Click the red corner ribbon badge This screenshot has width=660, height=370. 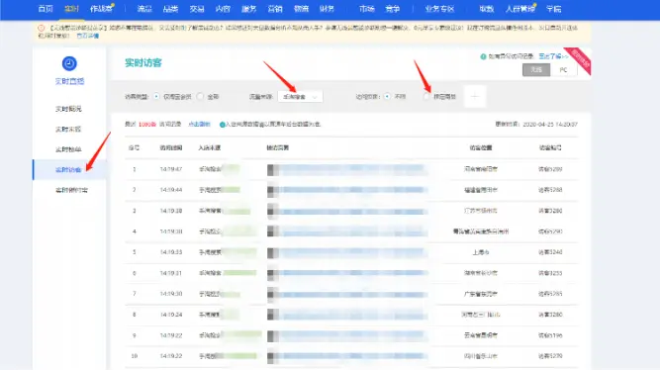click(579, 60)
